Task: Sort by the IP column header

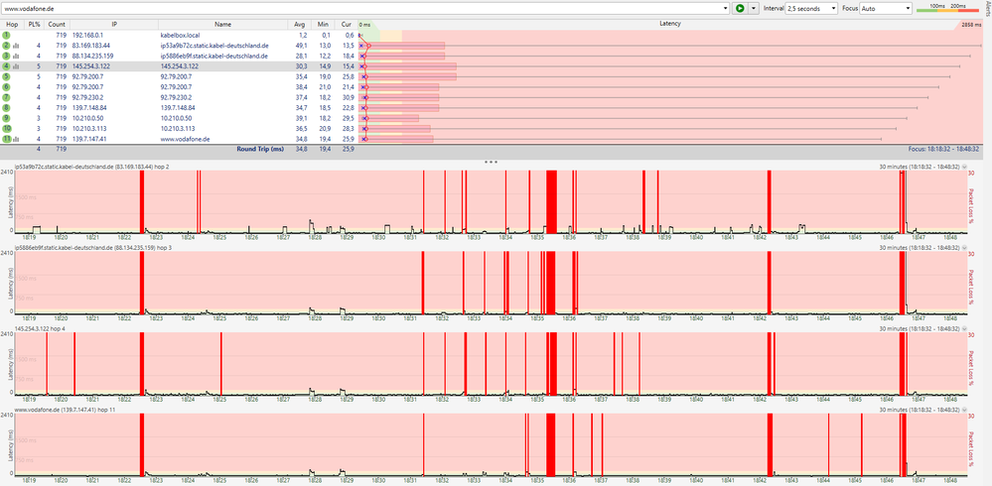Action: click(114, 24)
